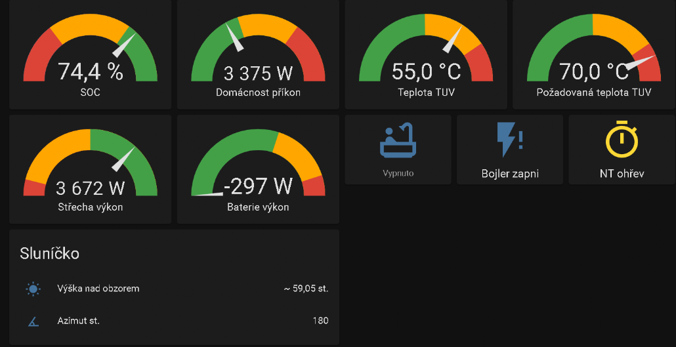
Task: Click the 55,0 °C value
Action: [426, 71]
